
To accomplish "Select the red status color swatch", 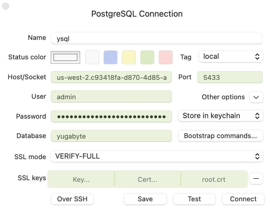I will pyautogui.click(x=166, y=57).
